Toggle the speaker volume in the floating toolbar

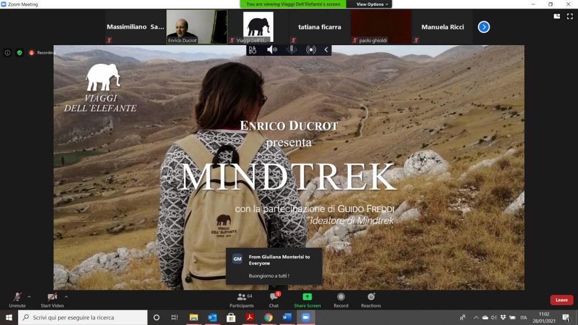click(x=272, y=50)
